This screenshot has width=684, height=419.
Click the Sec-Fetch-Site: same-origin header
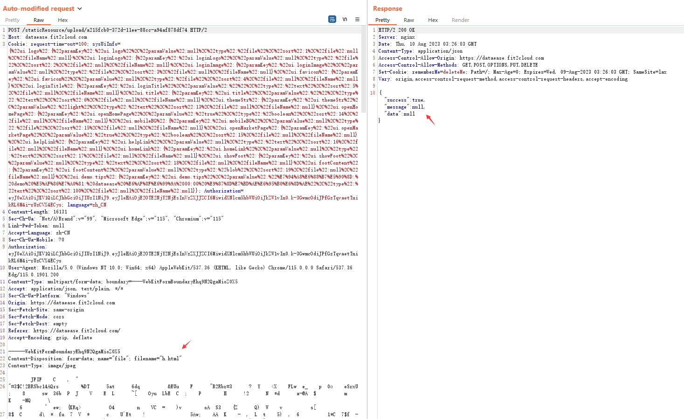(46, 309)
